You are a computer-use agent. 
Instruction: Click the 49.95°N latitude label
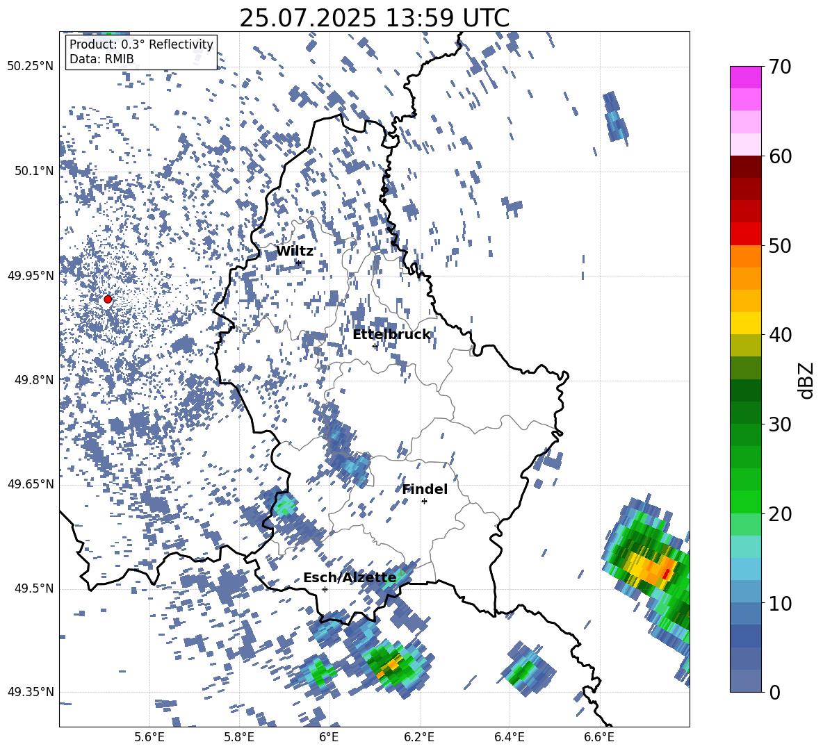click(31, 276)
